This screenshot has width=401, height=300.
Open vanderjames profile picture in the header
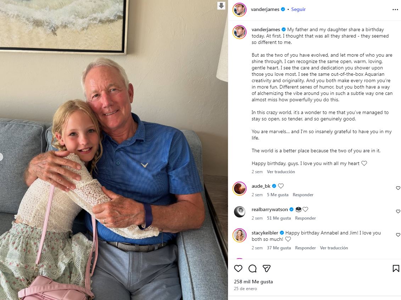(x=239, y=10)
